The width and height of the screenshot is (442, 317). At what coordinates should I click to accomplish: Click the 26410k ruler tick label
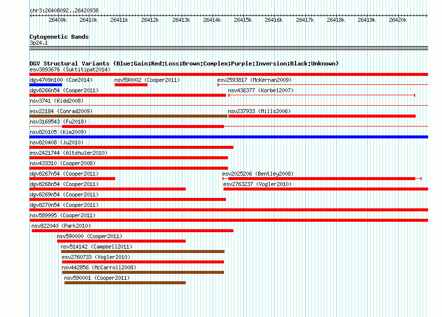pyautogui.click(x=88, y=20)
